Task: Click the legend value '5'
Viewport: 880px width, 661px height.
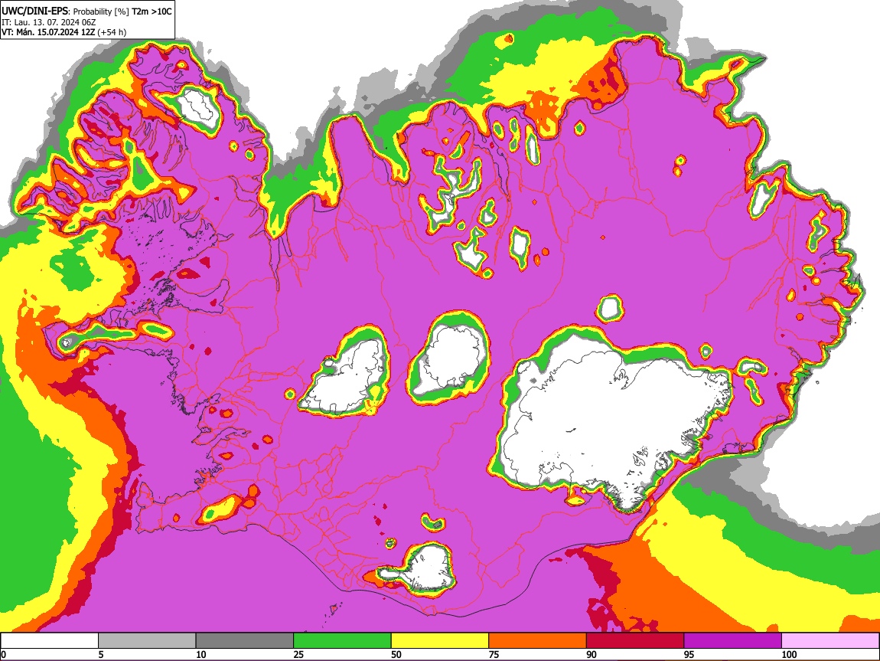Action: tap(101, 654)
